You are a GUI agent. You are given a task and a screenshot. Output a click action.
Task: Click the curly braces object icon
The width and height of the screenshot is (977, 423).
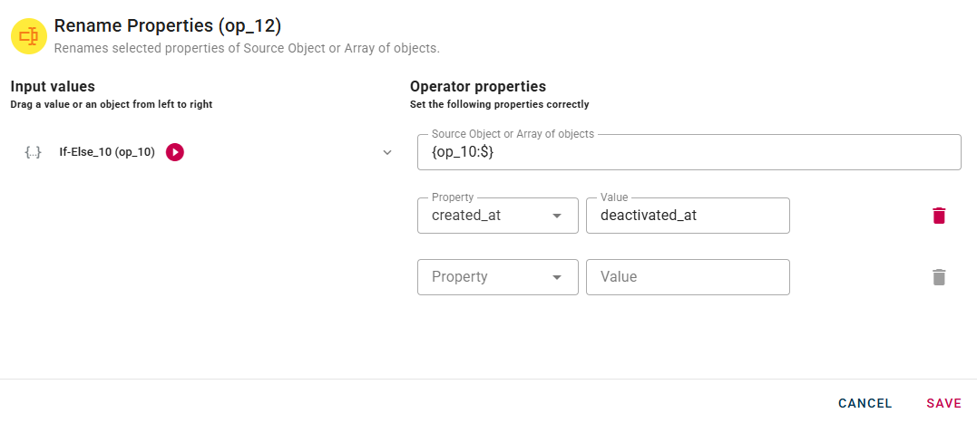(x=33, y=152)
